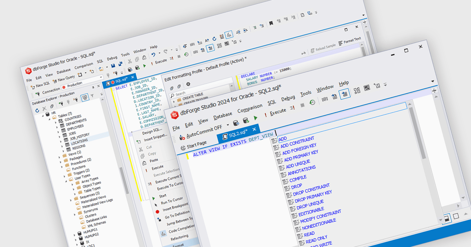471x247 pixels.
Task: Select the EMPLOYEES table in the tree
Action: click(x=75, y=127)
